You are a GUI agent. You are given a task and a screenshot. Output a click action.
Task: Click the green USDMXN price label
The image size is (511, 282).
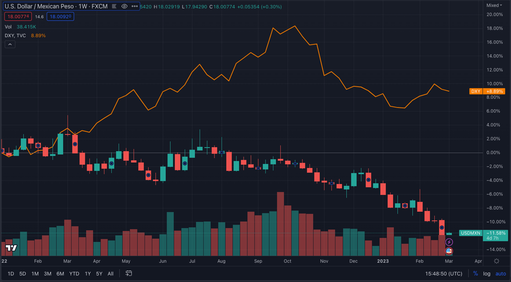pos(470,233)
